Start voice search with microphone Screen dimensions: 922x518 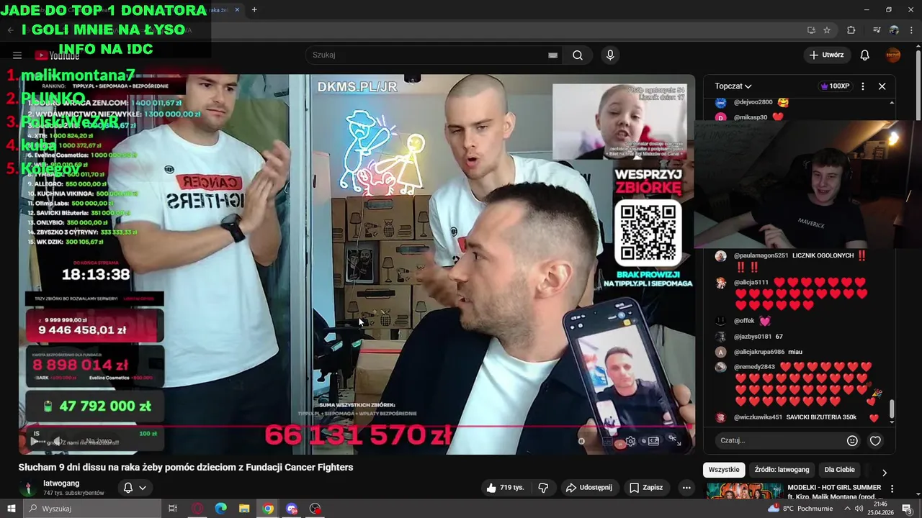pos(610,55)
